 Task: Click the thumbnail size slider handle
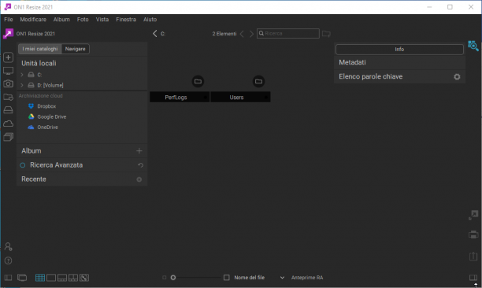pyautogui.click(x=173, y=278)
